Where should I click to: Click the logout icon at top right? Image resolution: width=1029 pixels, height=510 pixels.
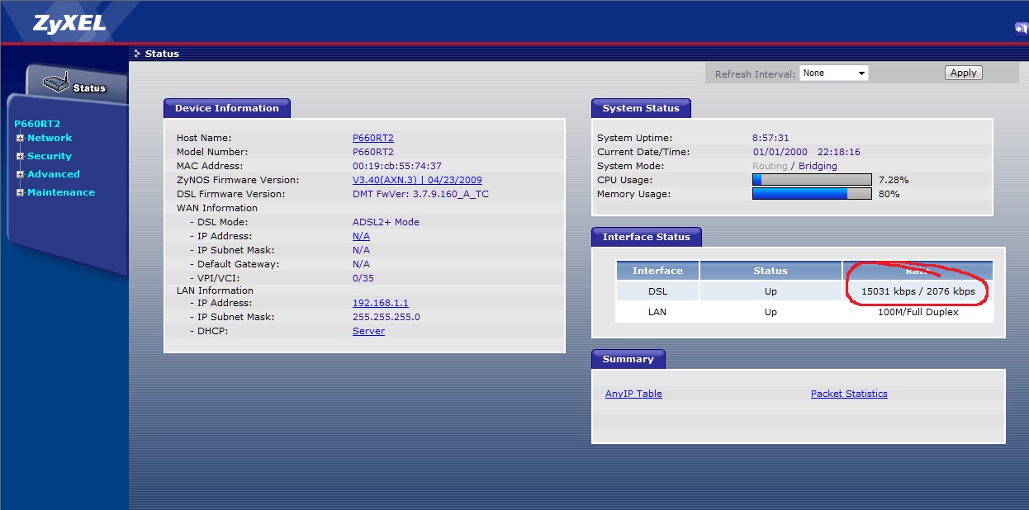(1022, 29)
